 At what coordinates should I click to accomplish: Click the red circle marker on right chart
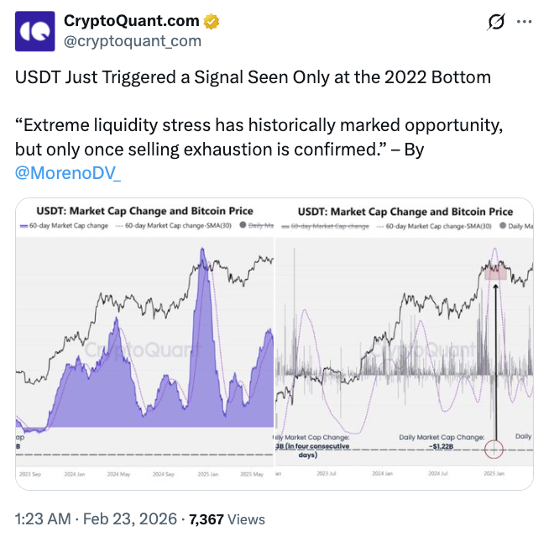pos(494,448)
